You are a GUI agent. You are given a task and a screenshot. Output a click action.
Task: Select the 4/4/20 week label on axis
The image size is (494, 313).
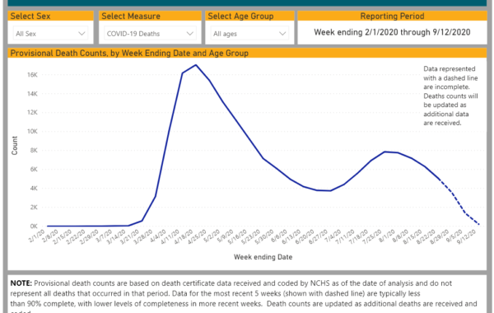(x=157, y=236)
